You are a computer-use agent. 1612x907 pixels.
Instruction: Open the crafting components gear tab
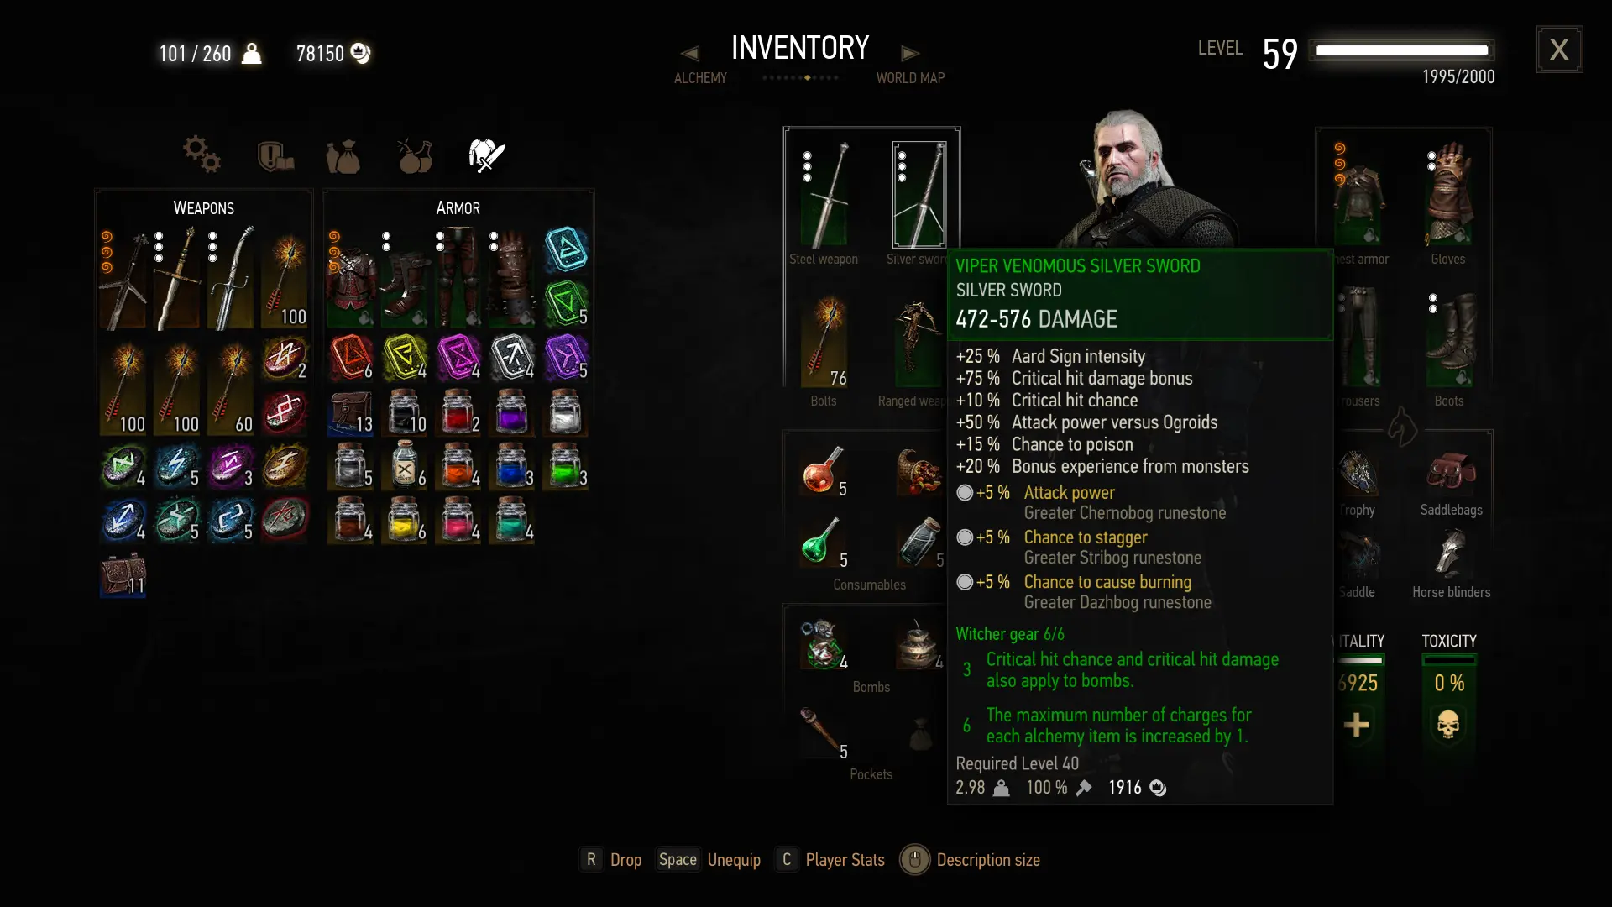(201, 155)
